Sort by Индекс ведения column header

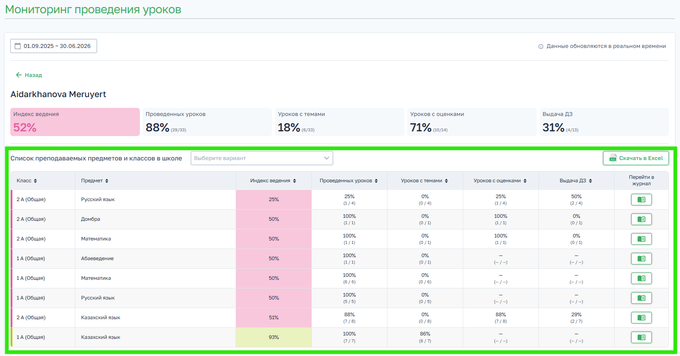(x=273, y=181)
